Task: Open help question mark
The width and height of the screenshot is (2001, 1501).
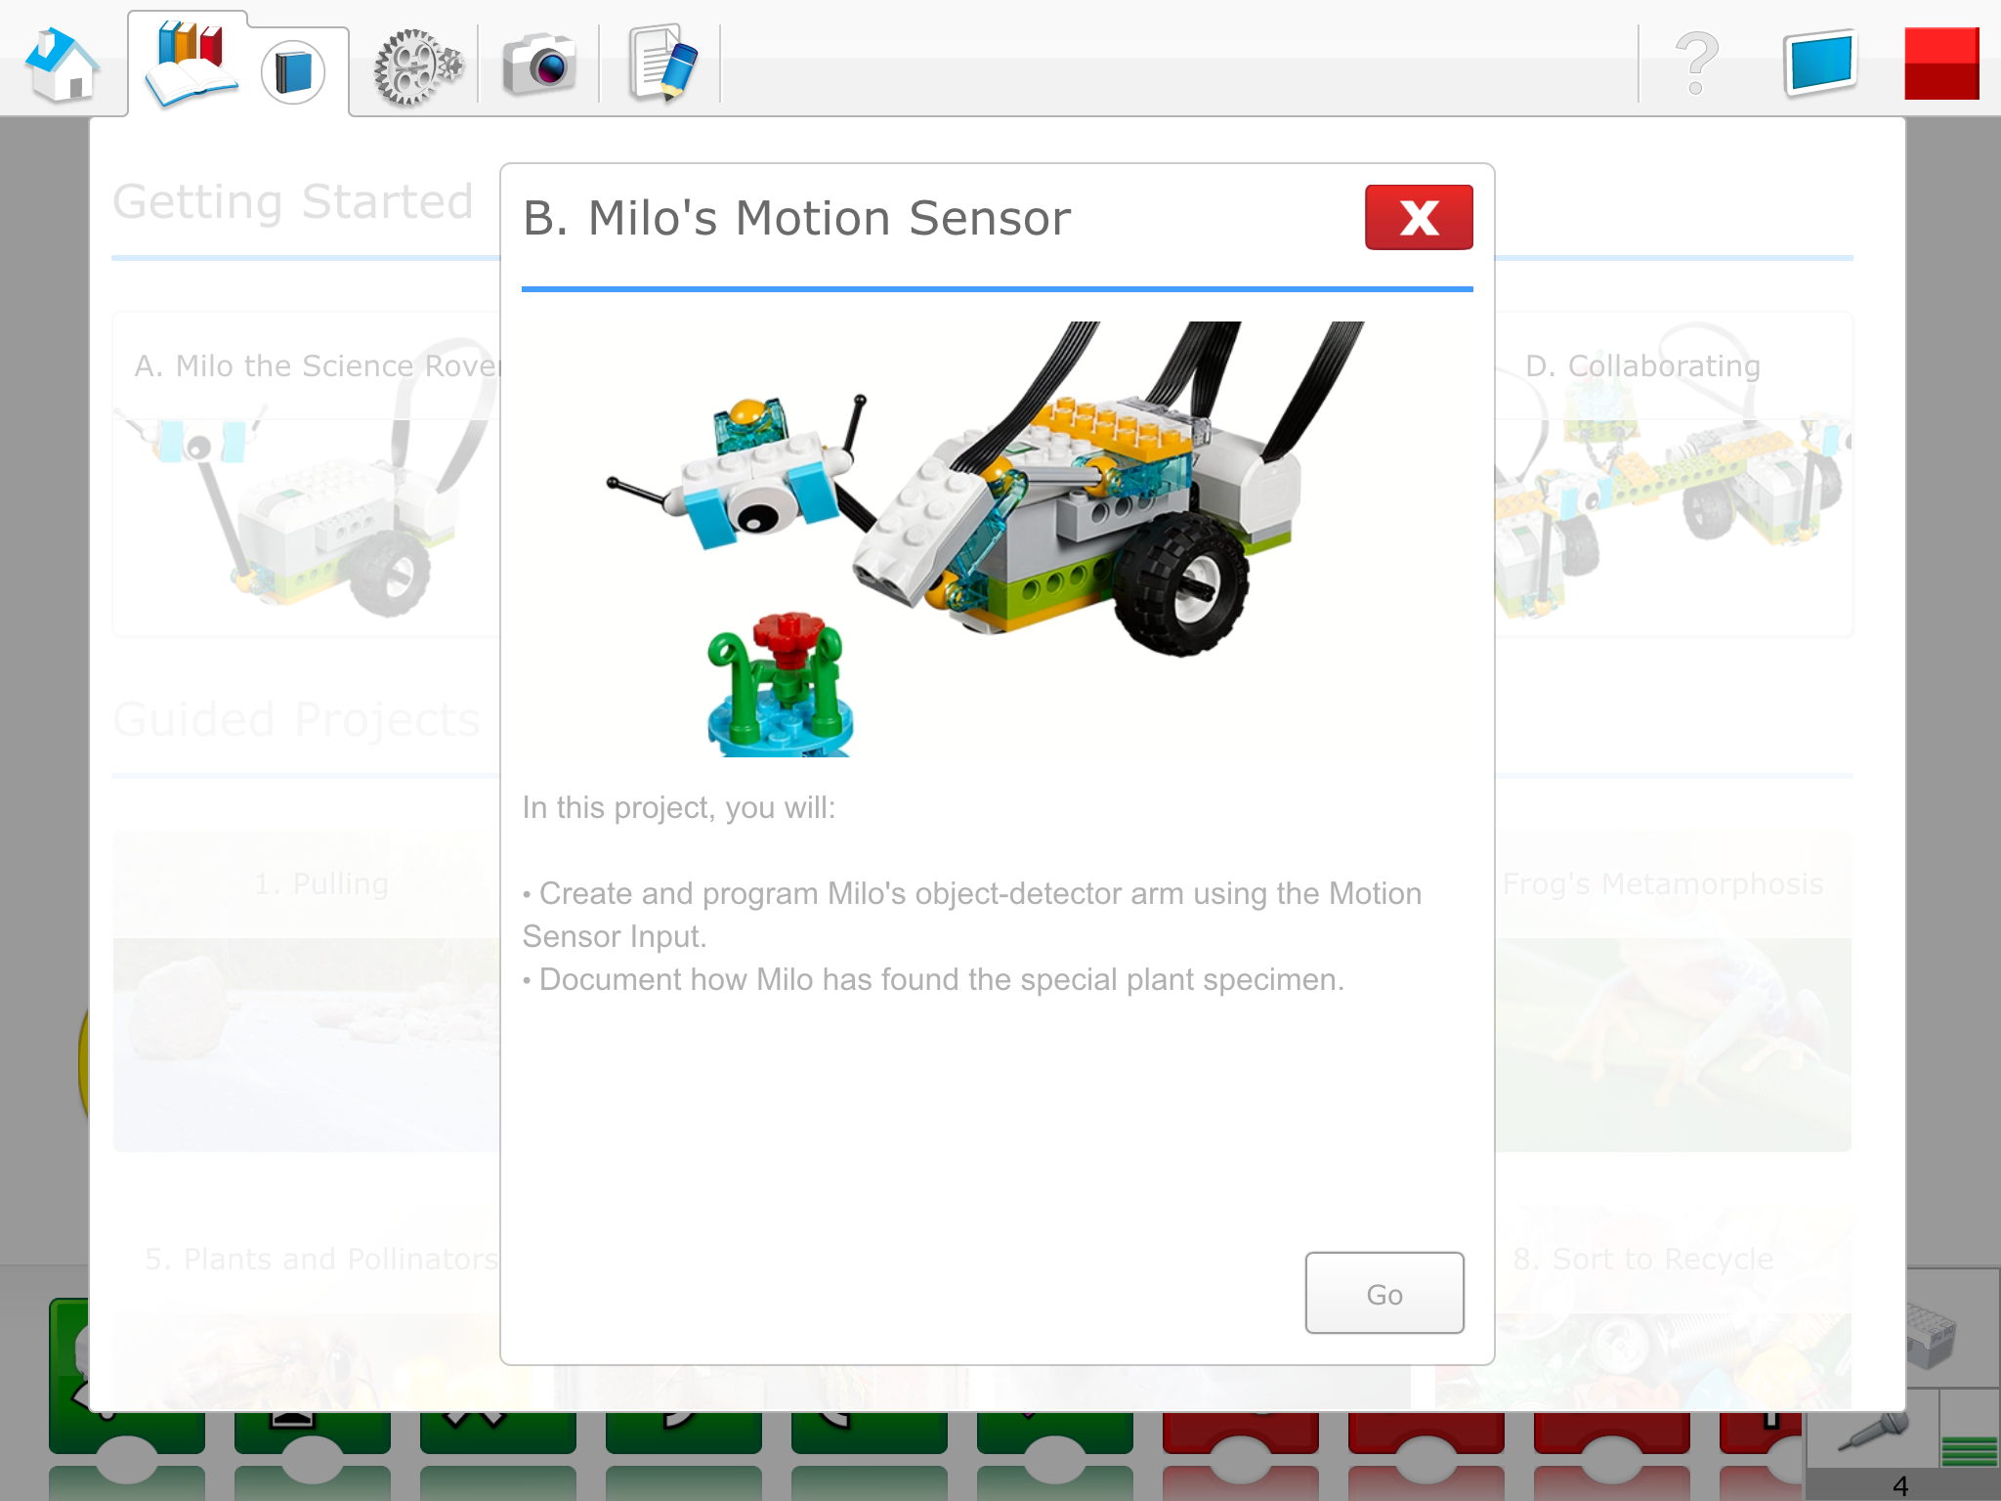Action: [1697, 63]
